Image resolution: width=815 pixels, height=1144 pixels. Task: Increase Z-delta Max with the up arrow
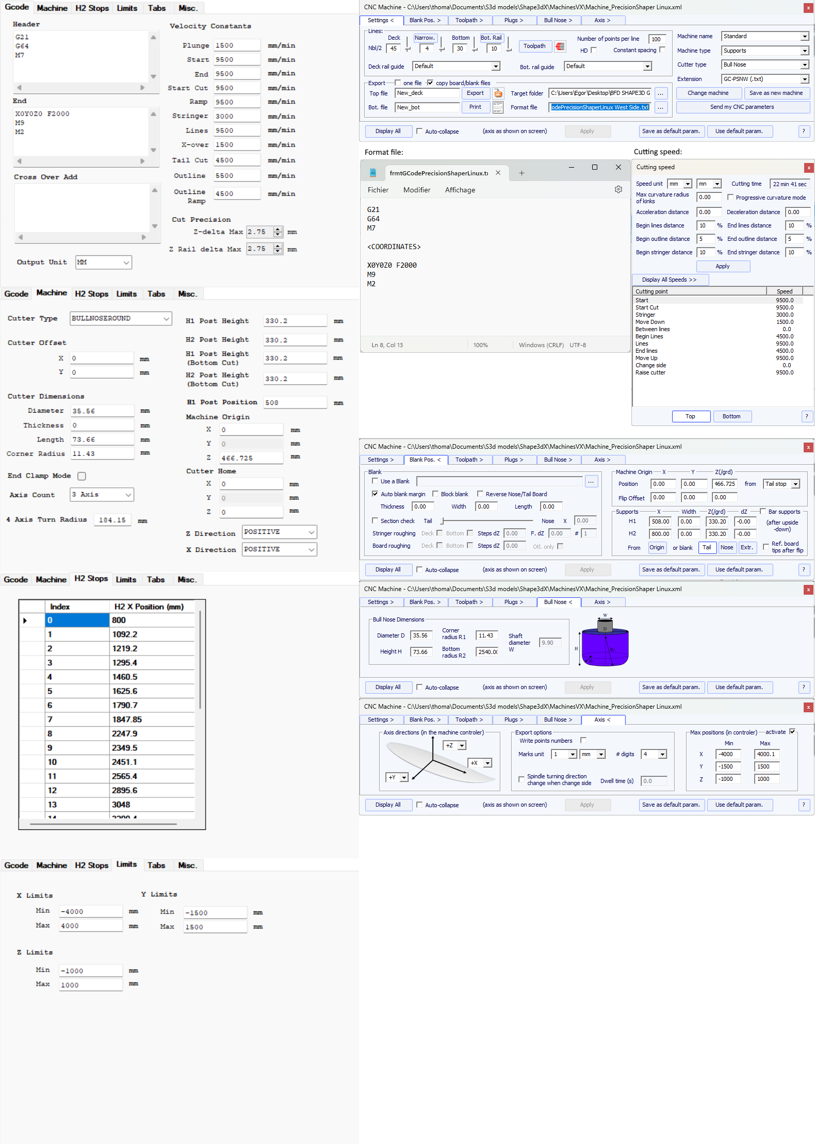(x=278, y=230)
